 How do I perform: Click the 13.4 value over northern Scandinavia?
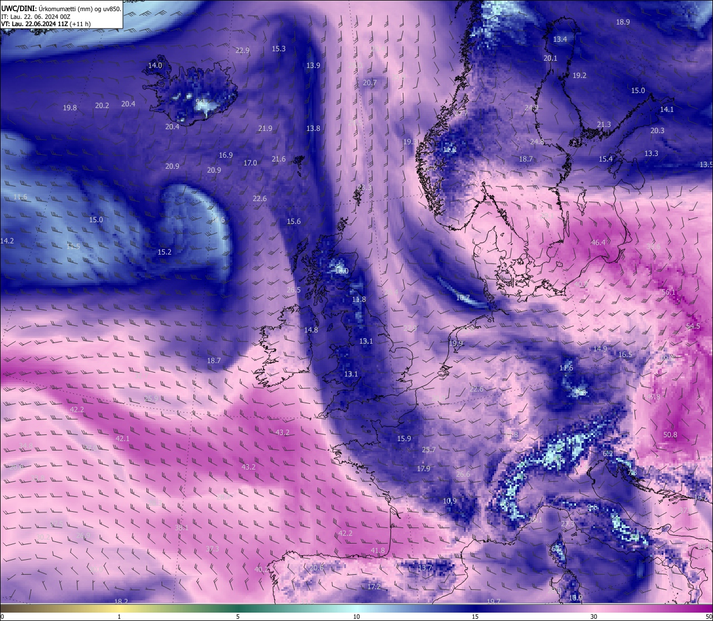[x=560, y=40]
